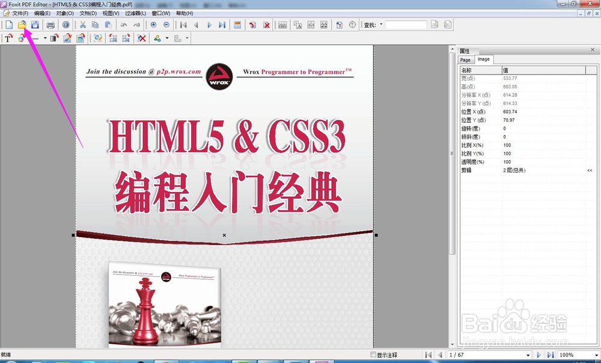This screenshot has width=601, height=363.
Task: Click the page layout icon in toolbar
Action: point(237,25)
